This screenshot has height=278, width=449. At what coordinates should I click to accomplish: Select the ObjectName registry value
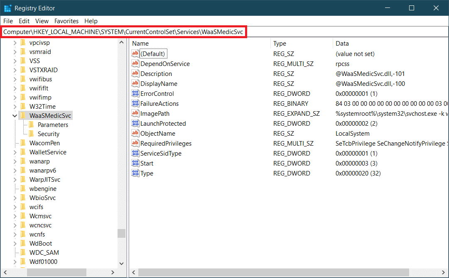[x=157, y=134]
